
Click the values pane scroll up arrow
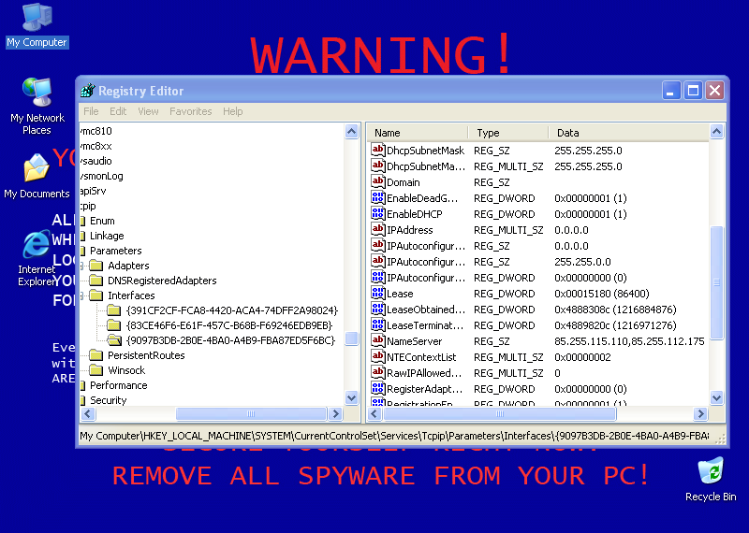click(716, 131)
